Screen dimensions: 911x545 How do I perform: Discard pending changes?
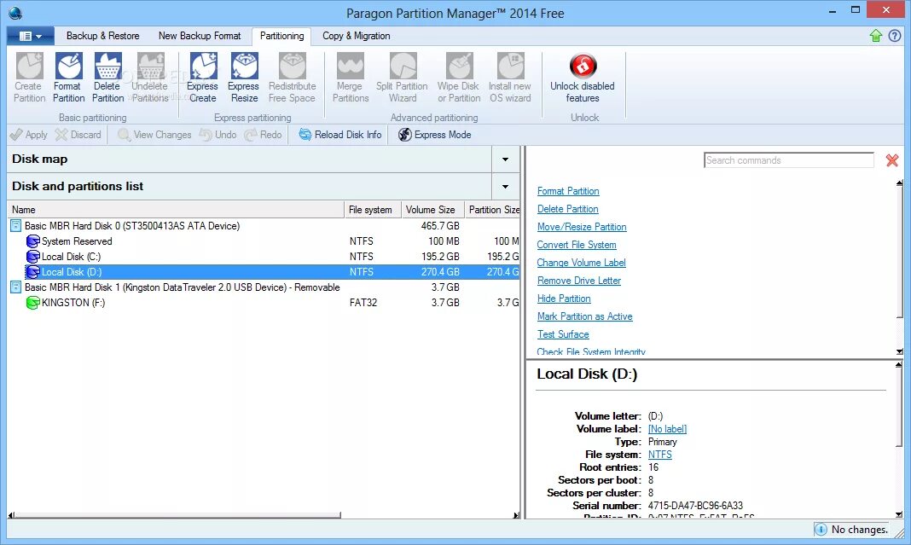pyautogui.click(x=78, y=135)
